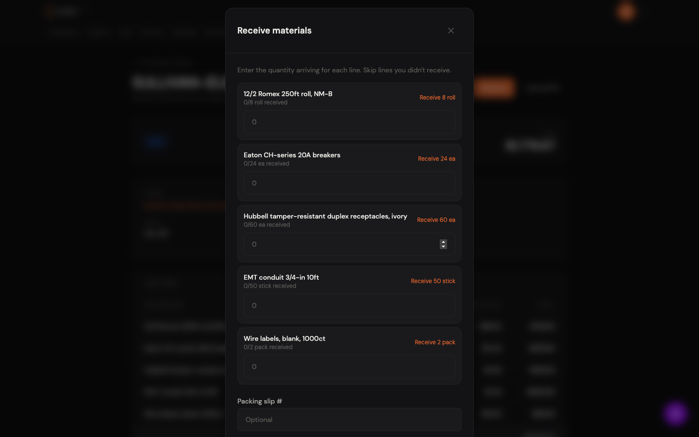699x437 pixels.
Task: Click the Receive materials dialog title
Action: [274, 31]
